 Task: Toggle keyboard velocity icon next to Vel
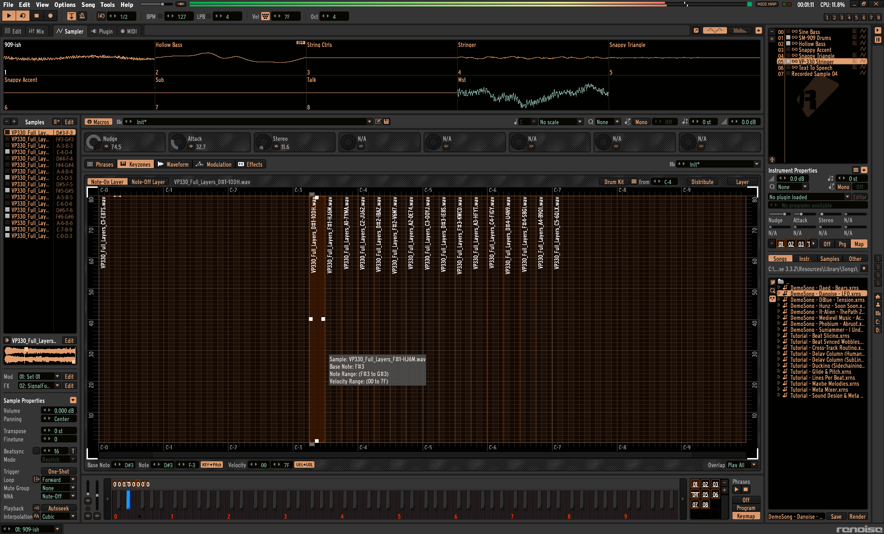(266, 17)
